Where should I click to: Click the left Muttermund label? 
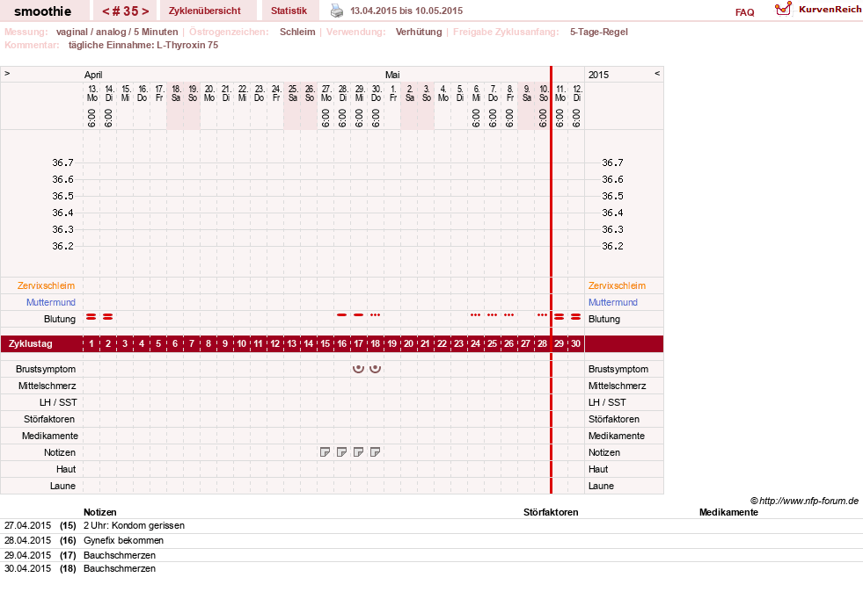coord(51,302)
